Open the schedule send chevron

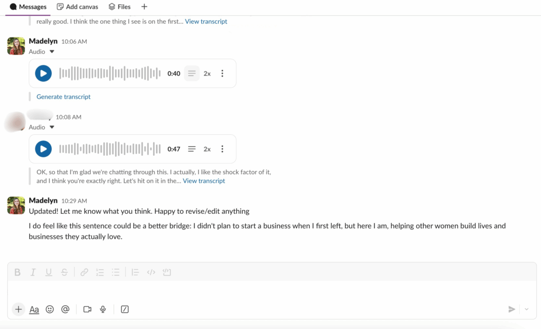pyautogui.click(x=526, y=309)
